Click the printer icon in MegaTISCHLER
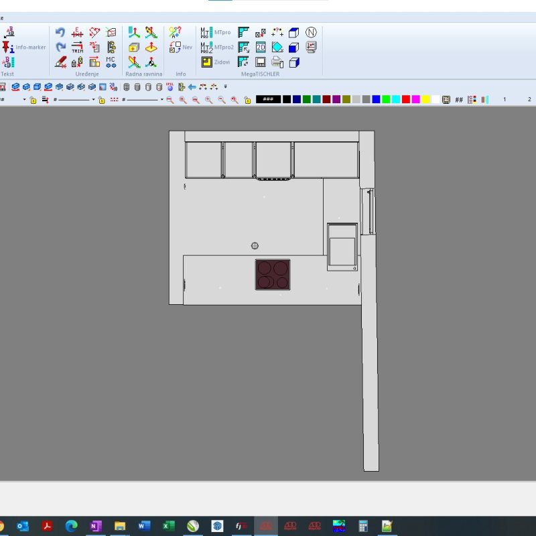536x536 pixels. [x=277, y=62]
